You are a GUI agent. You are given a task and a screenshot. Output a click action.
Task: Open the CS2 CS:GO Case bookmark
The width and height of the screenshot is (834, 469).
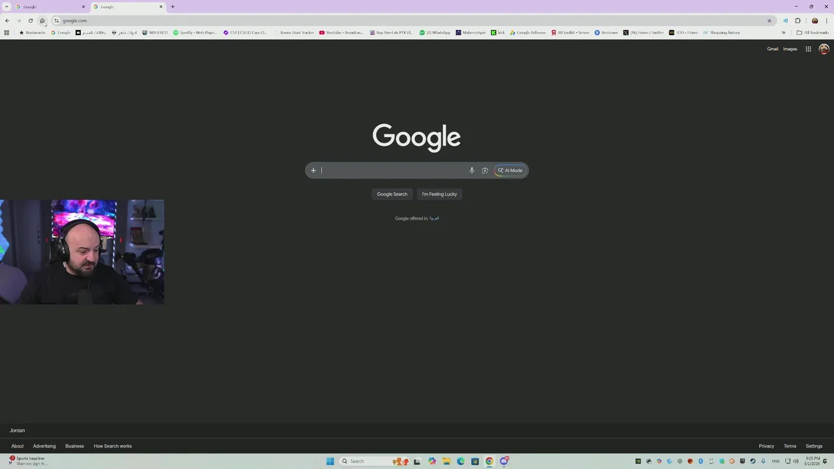coord(245,33)
